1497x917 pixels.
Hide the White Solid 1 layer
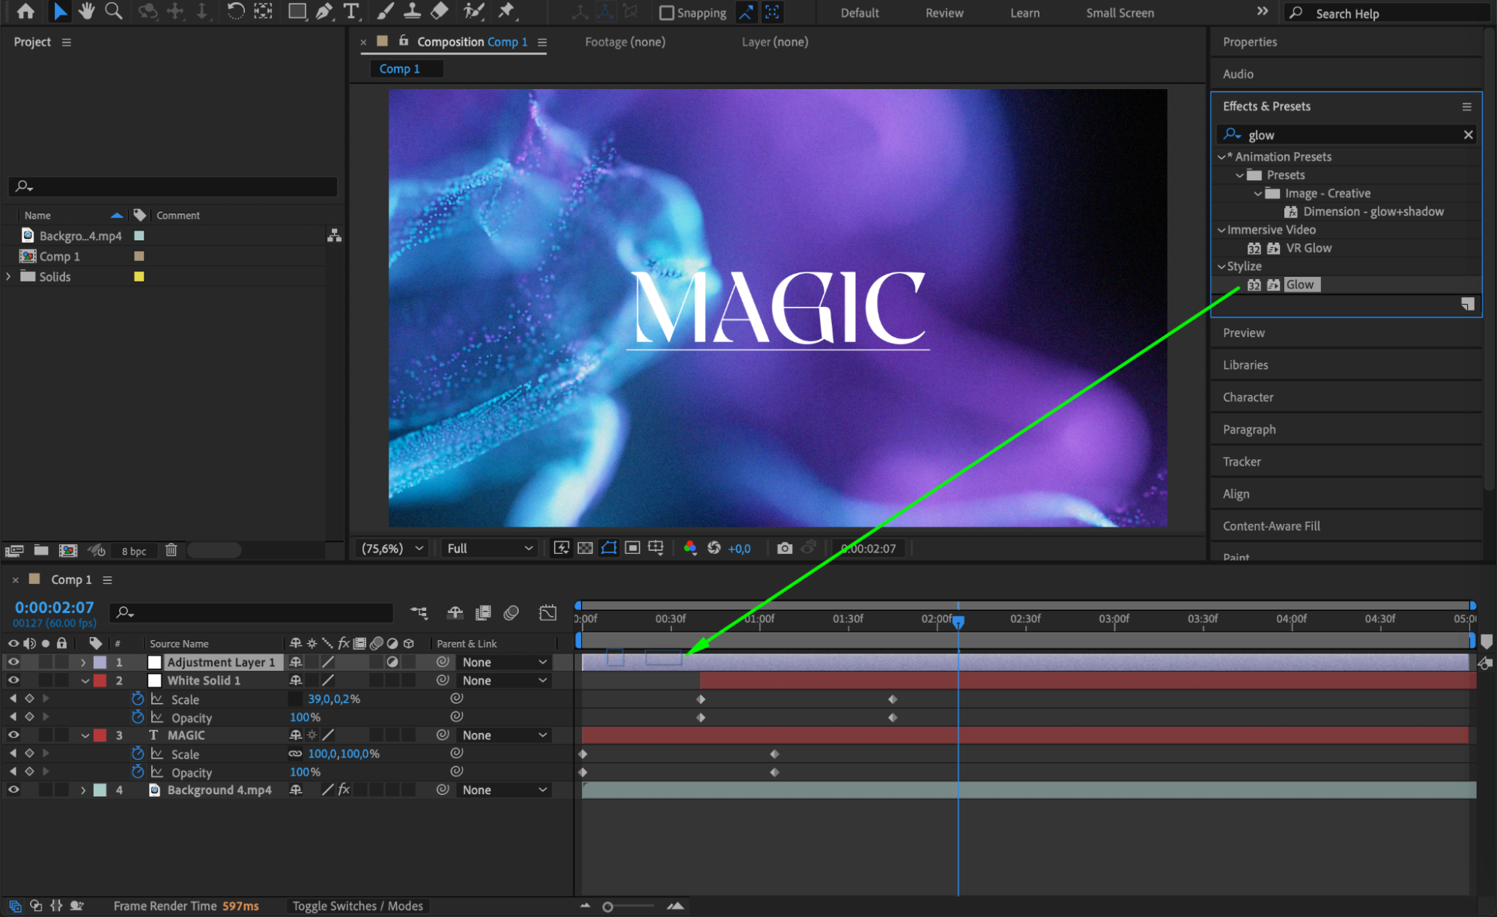13,680
